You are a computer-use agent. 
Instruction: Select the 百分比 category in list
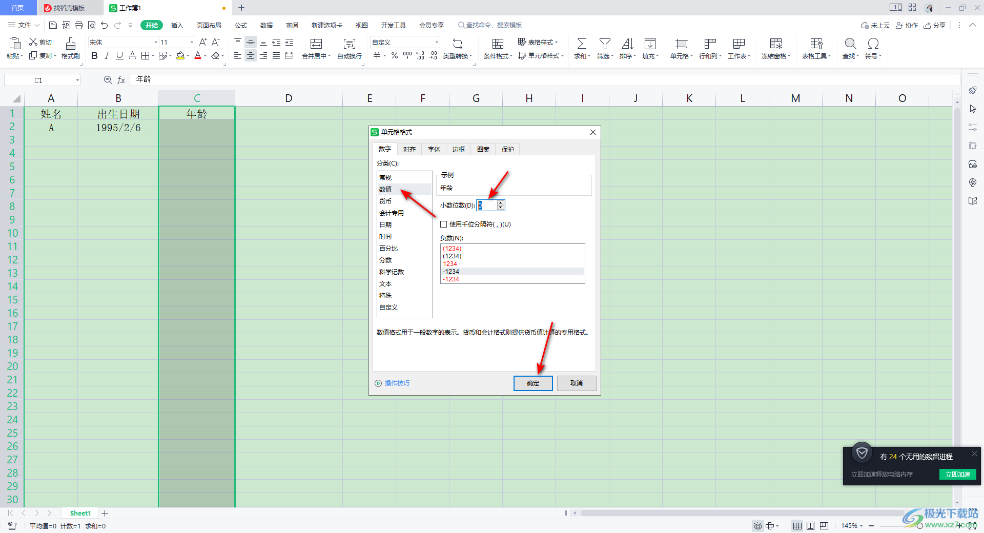click(405, 248)
